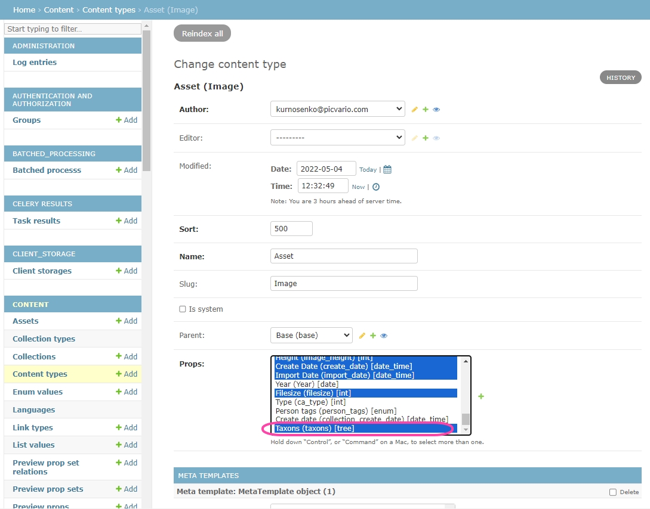
Task: Add a new Preview prop set
Action: [x=127, y=489]
